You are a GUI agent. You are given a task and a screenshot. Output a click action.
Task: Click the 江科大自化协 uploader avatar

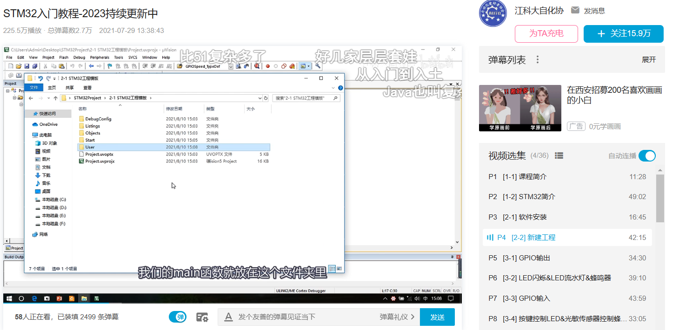coord(493,13)
